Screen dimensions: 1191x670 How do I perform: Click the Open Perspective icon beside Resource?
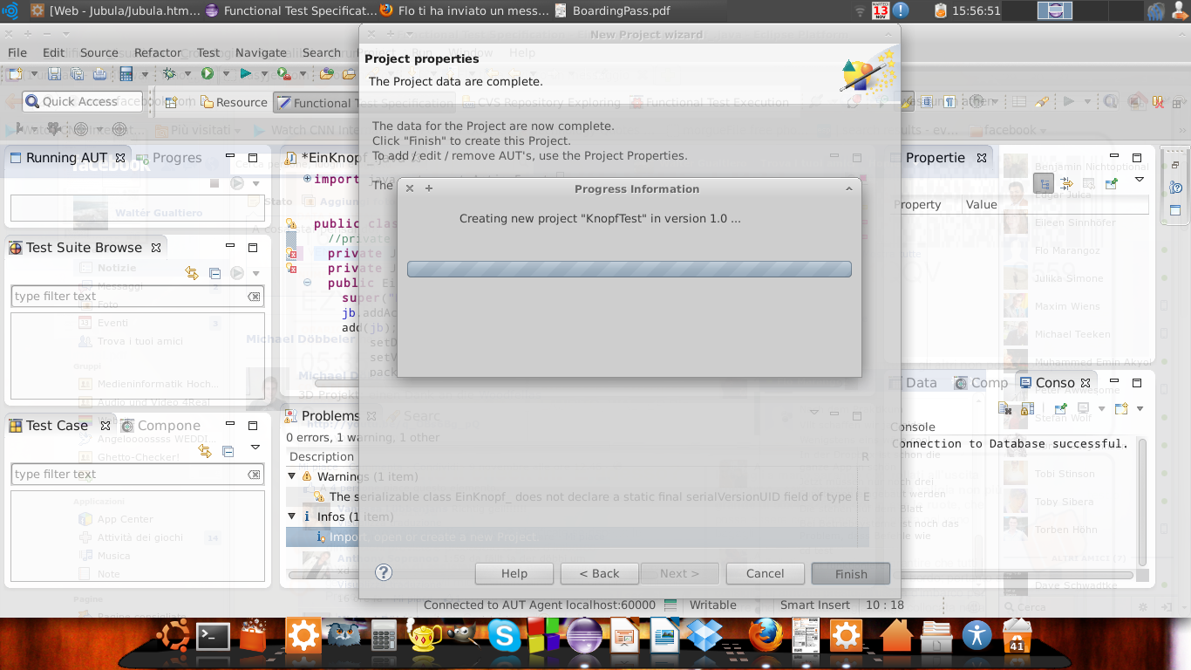(171, 102)
